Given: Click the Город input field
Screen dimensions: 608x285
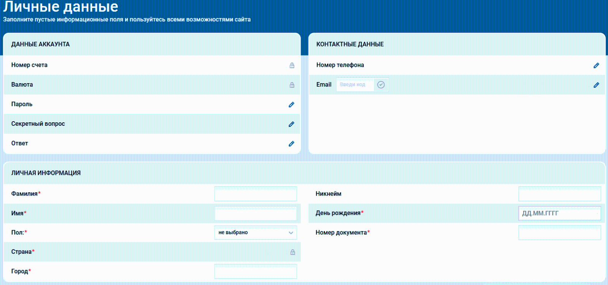Looking at the screenshot, I should pyautogui.click(x=255, y=271).
